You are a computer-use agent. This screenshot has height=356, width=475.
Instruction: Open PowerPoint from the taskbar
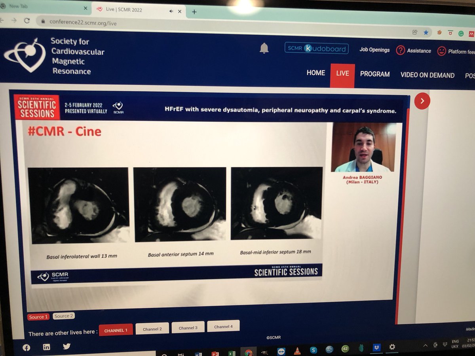216,354
